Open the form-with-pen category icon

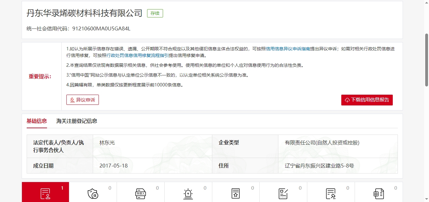click(x=283, y=193)
